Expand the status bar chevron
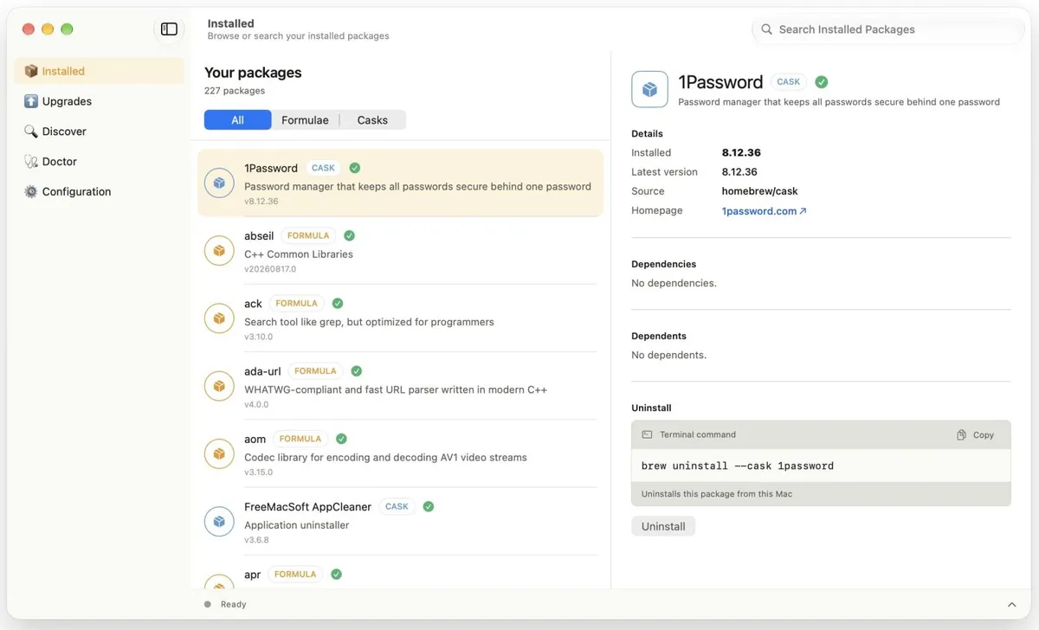 [x=1012, y=605]
